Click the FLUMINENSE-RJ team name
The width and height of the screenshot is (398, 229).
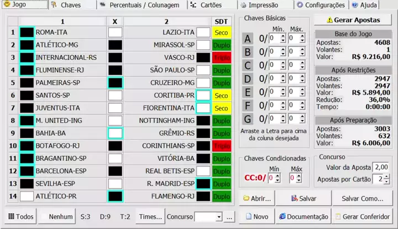point(60,70)
